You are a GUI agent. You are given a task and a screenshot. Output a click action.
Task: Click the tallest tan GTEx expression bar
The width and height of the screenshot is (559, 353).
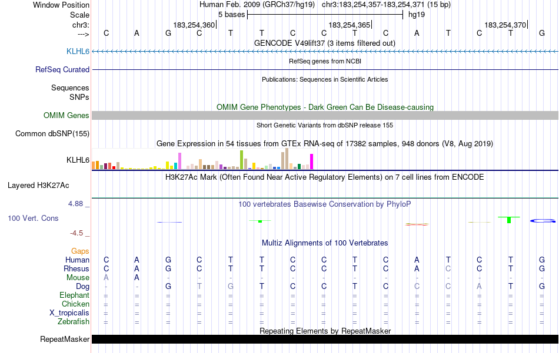(x=287, y=159)
